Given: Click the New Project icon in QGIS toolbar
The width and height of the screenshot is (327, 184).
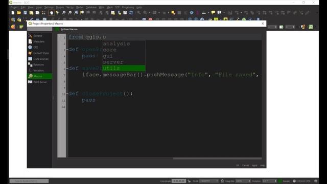Looking at the screenshot, I should [x=13, y=13].
